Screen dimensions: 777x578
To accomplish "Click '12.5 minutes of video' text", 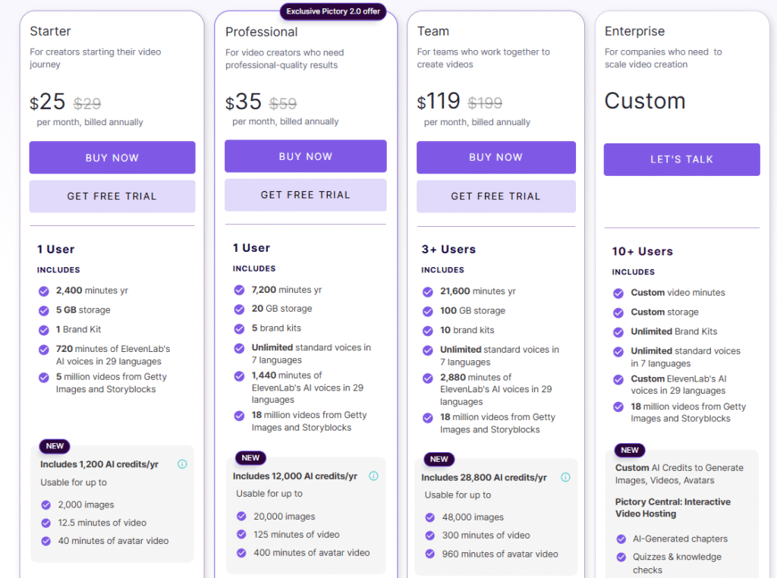I will coord(102,523).
